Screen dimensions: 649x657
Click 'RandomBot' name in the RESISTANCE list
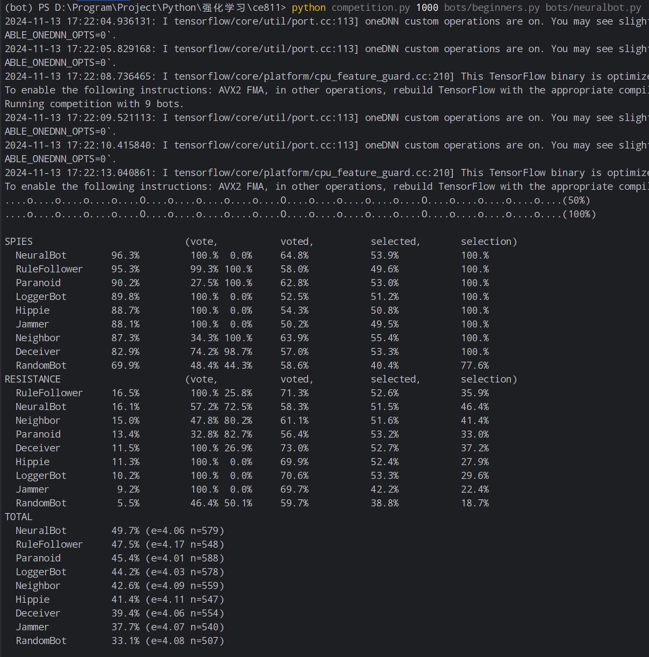point(41,503)
